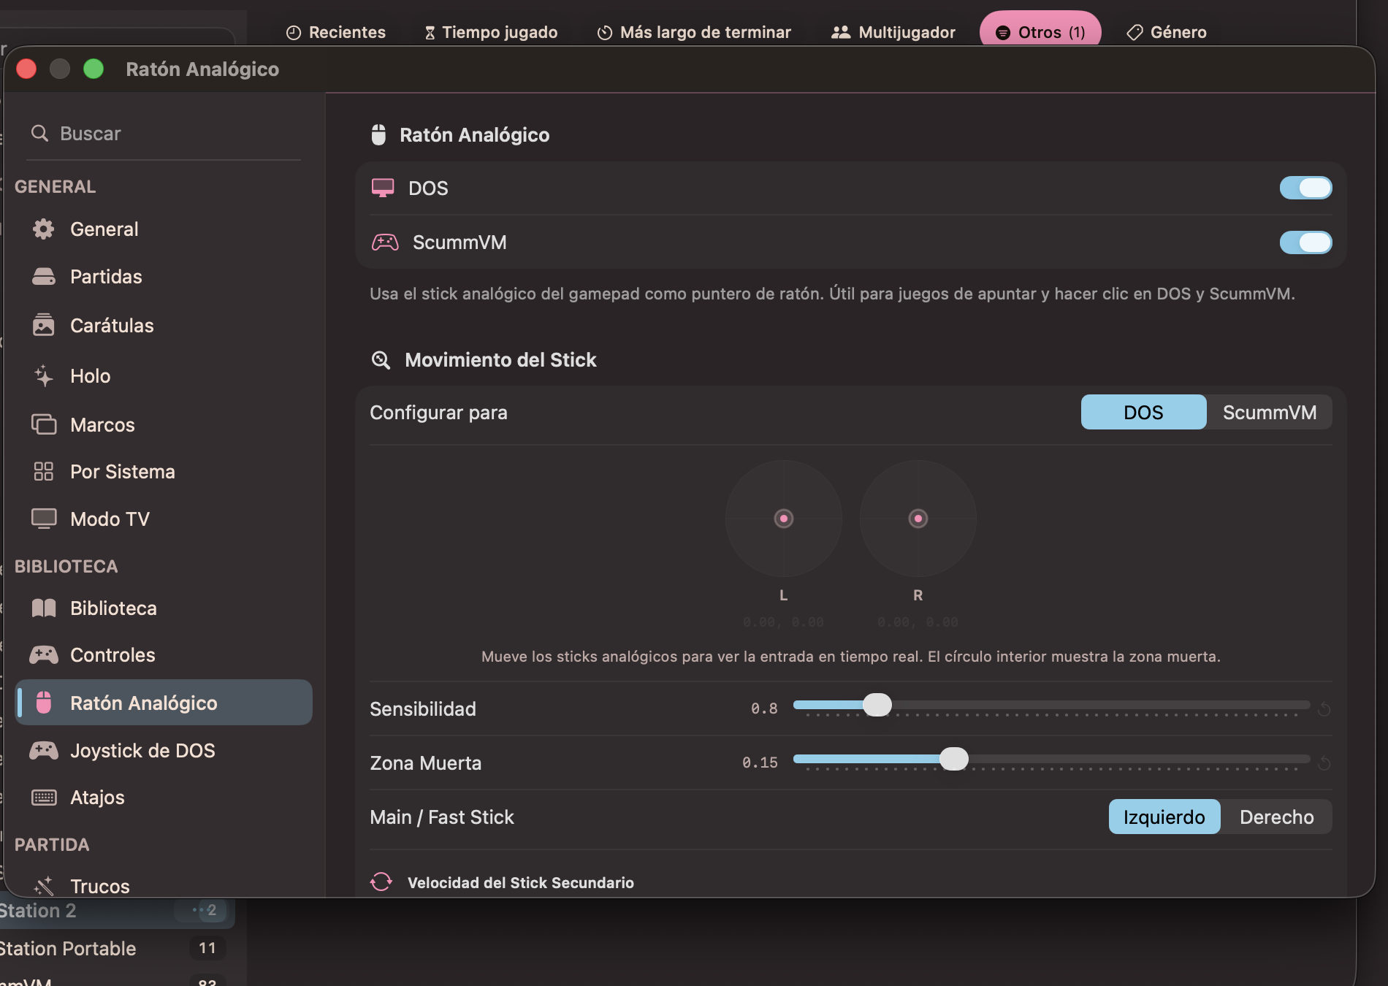Select ScummVM in Configurar para
Screen dimensions: 1388x986
1270,413
